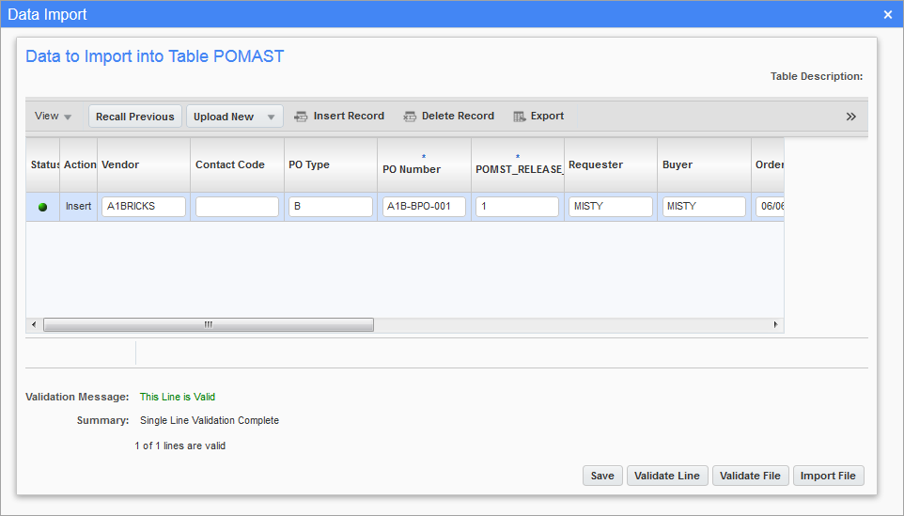Viewport: 904px width, 516px height.
Task: Click the Validate File button
Action: [x=750, y=476]
